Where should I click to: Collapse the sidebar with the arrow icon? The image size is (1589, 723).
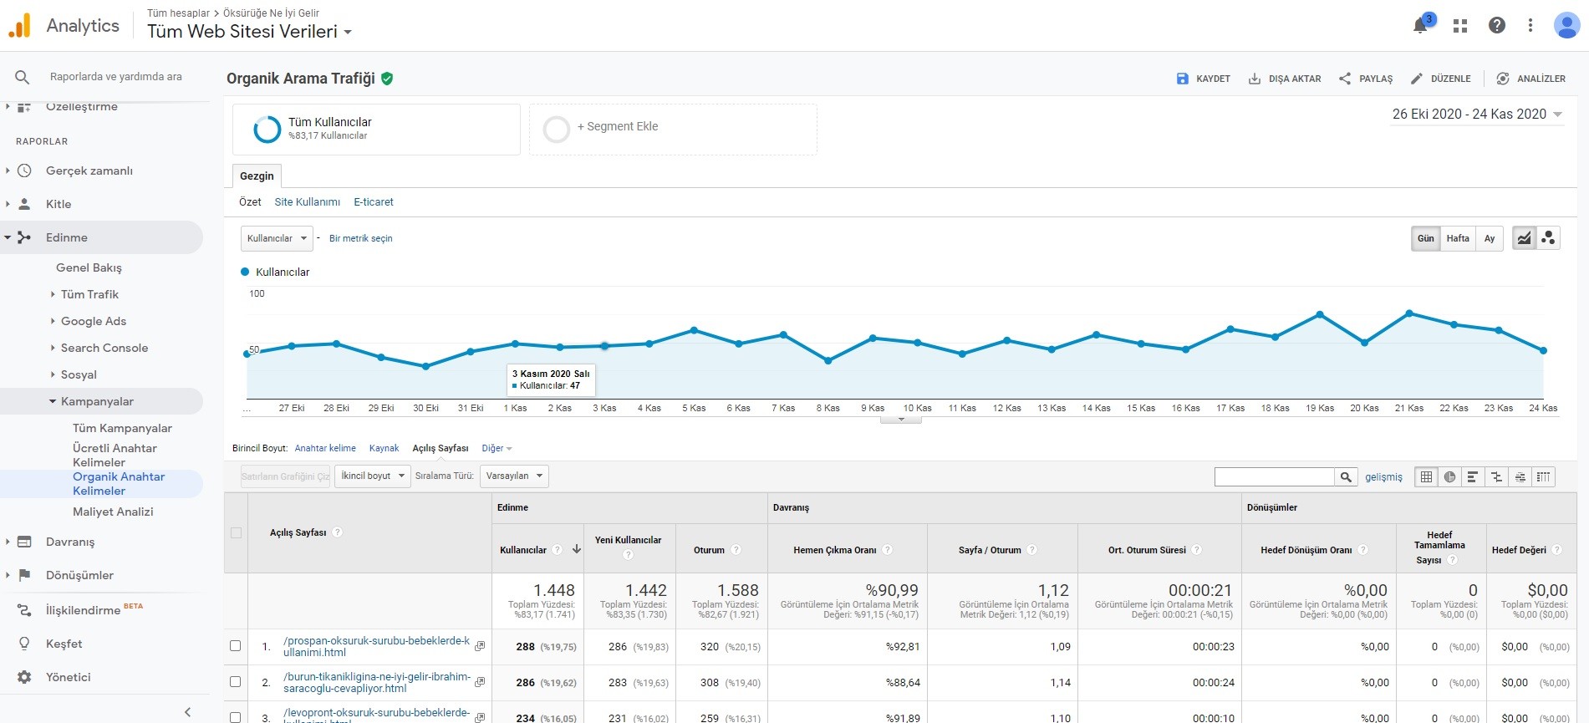187,712
